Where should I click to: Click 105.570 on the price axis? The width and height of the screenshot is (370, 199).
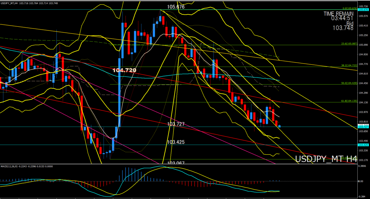tap(363, 16)
